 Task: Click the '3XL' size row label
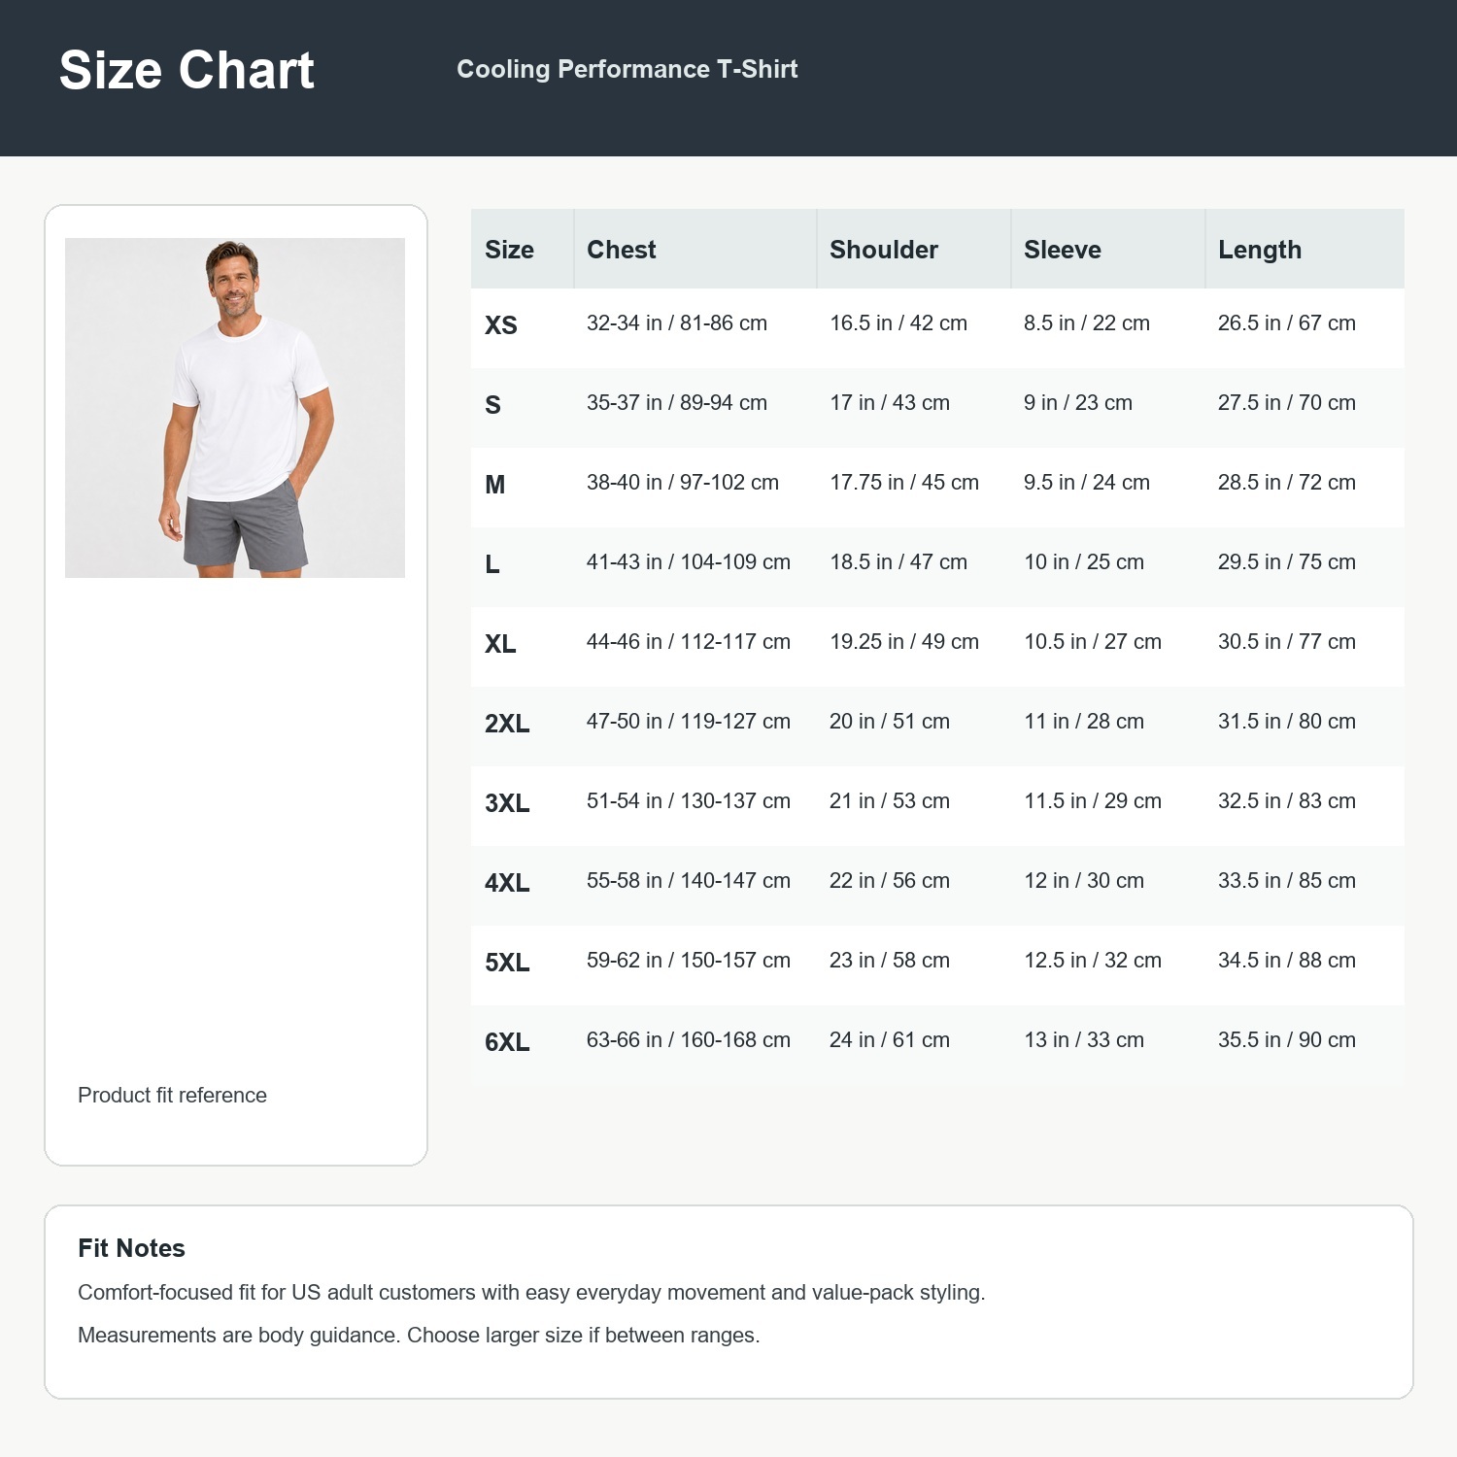click(507, 803)
